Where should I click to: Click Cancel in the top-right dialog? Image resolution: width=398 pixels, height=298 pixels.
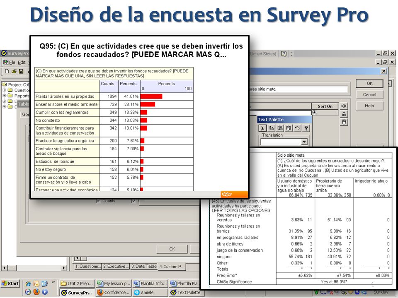pos(369,95)
